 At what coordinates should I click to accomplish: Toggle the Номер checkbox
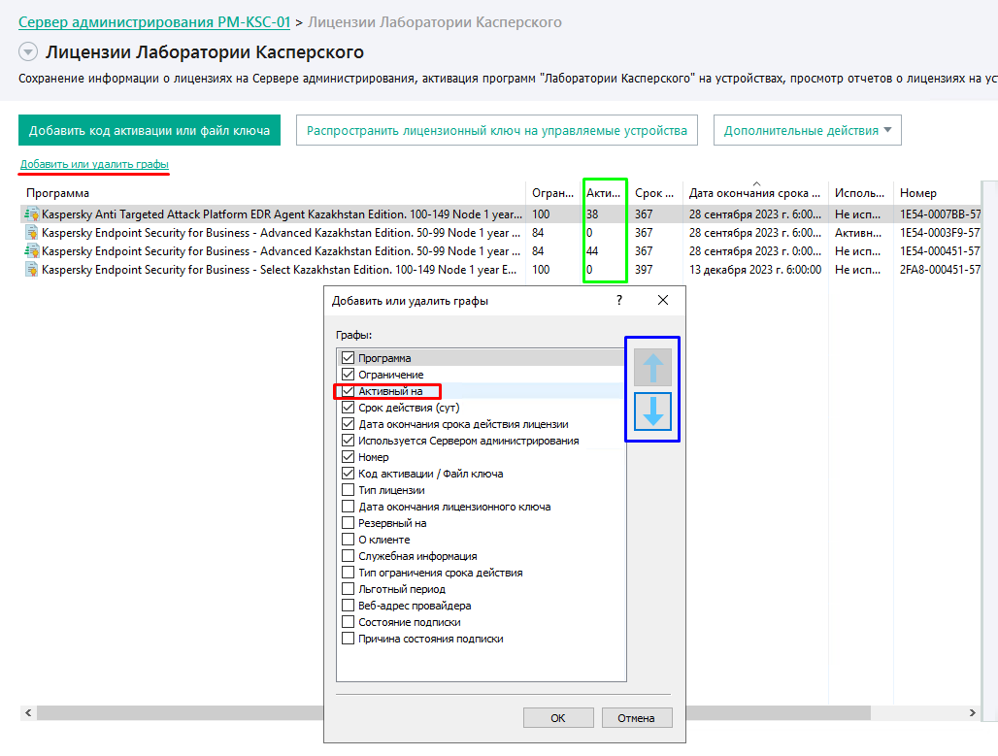pyautogui.click(x=349, y=457)
